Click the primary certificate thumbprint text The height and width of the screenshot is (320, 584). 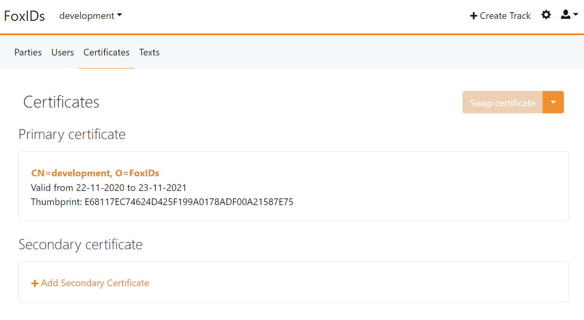pos(162,202)
